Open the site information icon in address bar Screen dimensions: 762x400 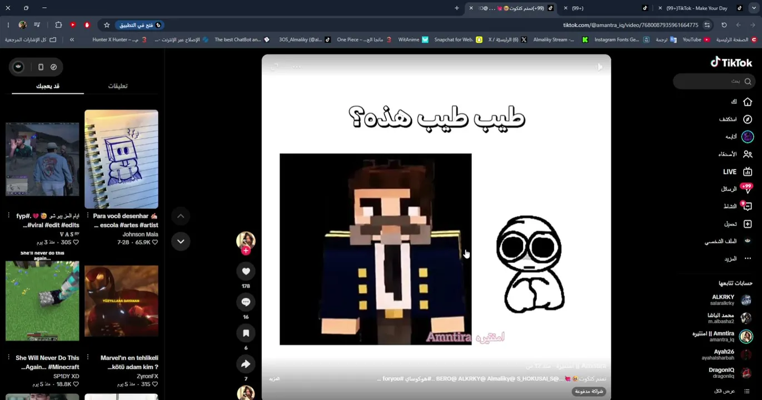click(707, 25)
